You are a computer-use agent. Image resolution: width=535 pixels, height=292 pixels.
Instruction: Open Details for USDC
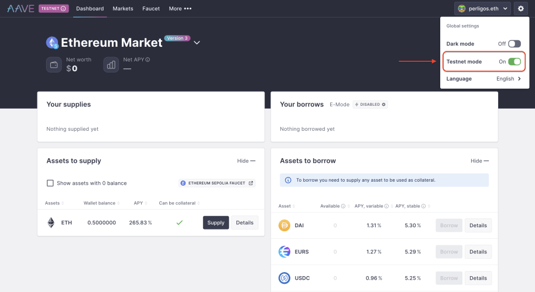tap(478, 278)
